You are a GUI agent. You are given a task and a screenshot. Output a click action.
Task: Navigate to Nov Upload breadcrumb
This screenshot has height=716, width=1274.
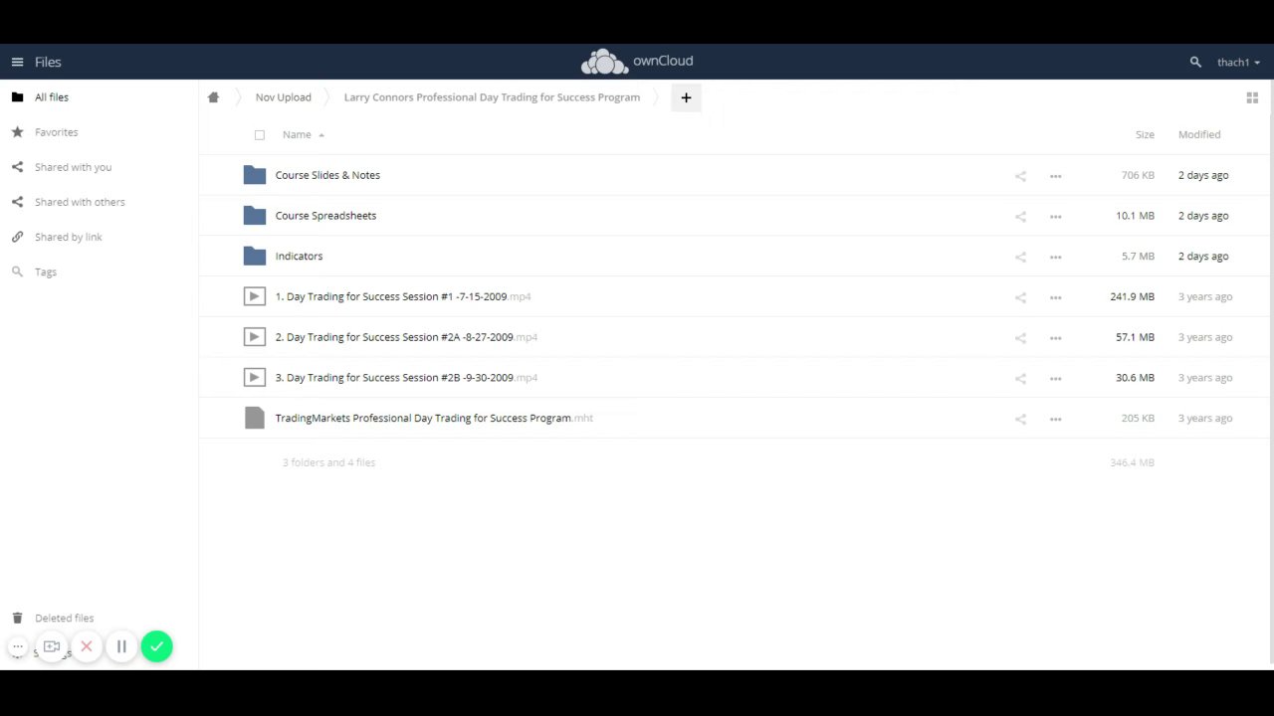tap(283, 97)
